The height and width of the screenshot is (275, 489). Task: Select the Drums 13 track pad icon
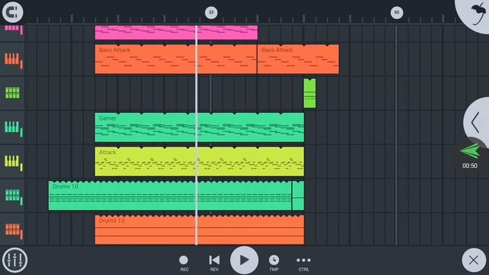tap(13, 231)
